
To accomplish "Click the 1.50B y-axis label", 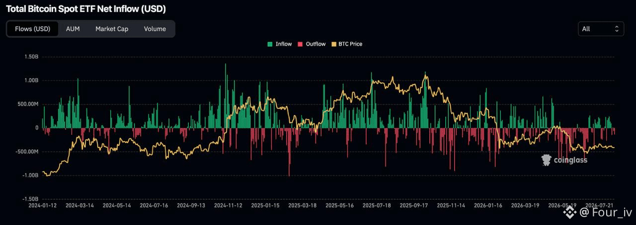I will [31, 56].
